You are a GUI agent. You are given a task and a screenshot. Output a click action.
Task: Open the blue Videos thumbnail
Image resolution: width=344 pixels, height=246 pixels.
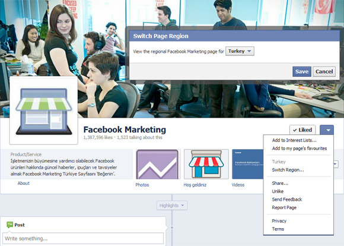click(247, 164)
